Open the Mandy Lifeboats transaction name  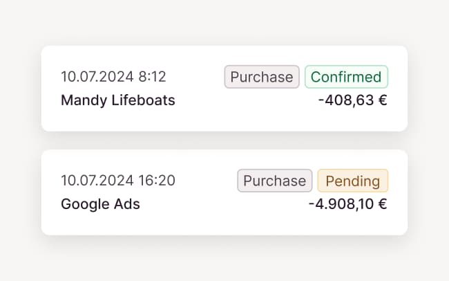coord(118,100)
